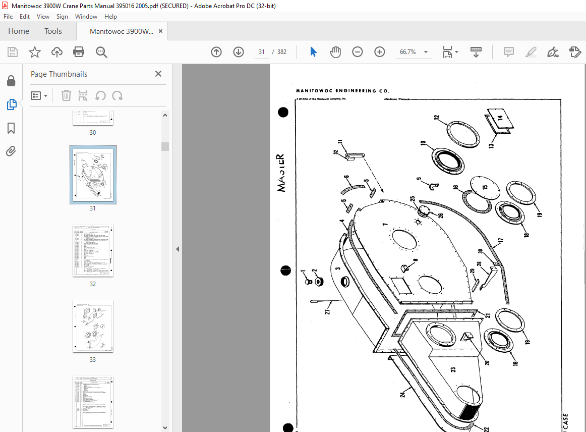Expand fit page options dropdown arrow
Screen dimensions: 586x432
click(x=457, y=52)
